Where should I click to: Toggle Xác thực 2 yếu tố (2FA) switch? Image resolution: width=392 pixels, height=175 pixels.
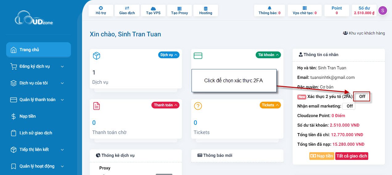362,96
